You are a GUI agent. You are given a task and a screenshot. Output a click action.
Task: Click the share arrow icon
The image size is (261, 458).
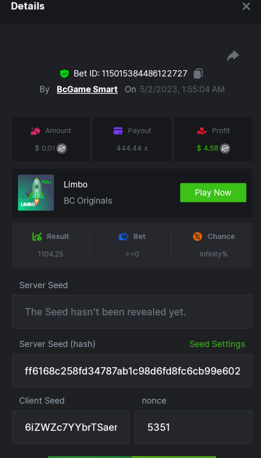[233, 56]
